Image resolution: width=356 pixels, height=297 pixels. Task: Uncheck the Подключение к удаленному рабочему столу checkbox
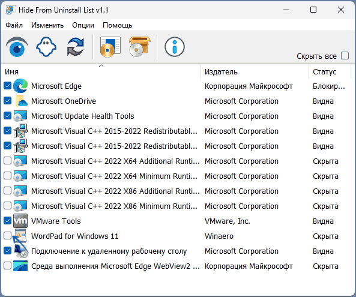7,250
